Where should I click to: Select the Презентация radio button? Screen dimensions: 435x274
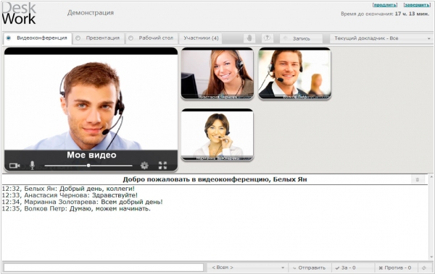(78, 38)
